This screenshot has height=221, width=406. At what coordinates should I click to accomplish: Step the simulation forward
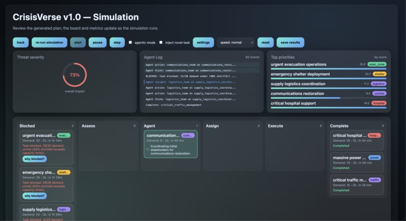tap(117, 42)
